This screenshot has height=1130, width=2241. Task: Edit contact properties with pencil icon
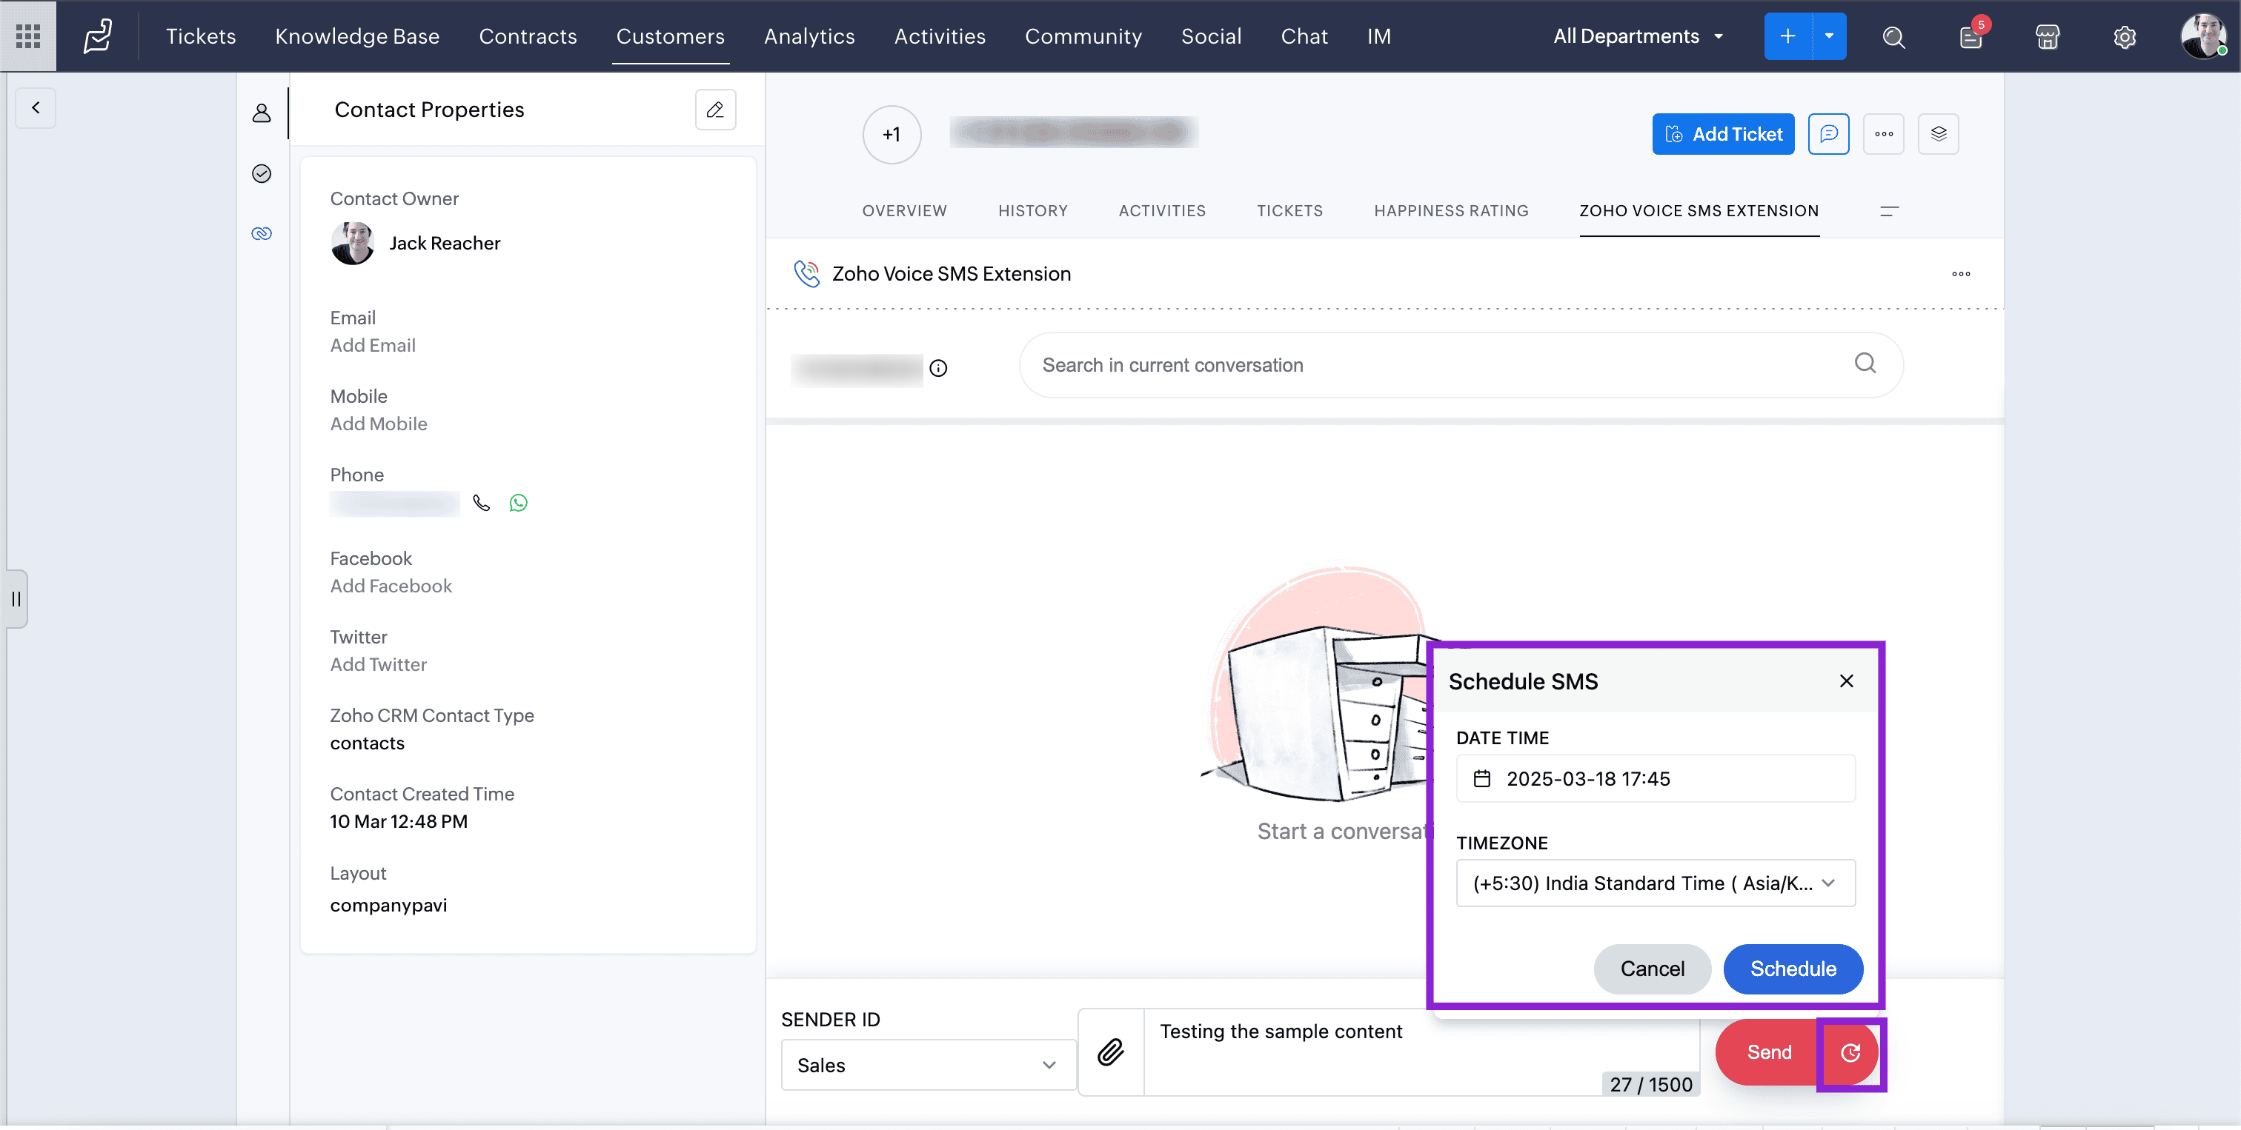point(715,110)
